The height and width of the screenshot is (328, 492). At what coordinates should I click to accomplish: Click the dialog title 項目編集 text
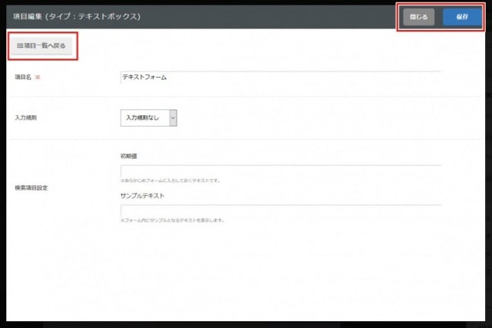(77, 17)
